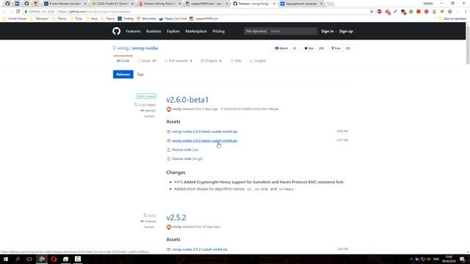Open the Insights tab
The image size is (470, 264).
point(258,61)
